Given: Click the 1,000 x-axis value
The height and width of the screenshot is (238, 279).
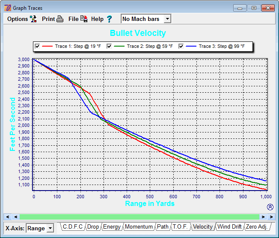Looking at the screenshot, I should click(x=266, y=197).
